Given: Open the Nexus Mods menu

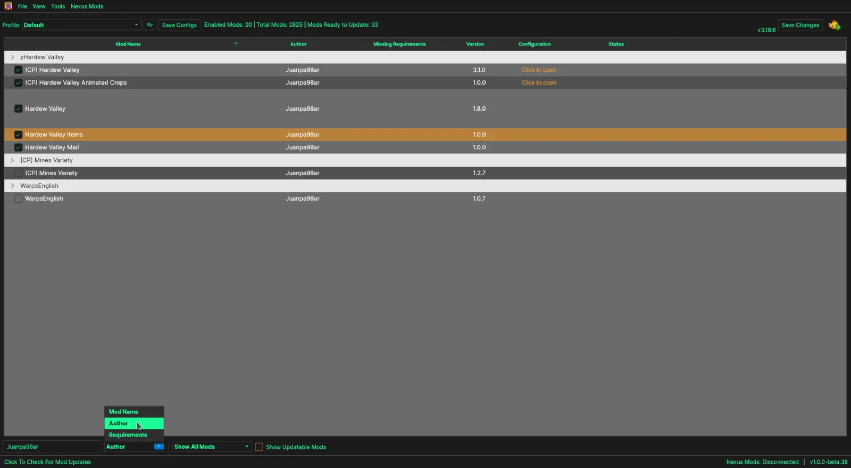Looking at the screenshot, I should (87, 6).
